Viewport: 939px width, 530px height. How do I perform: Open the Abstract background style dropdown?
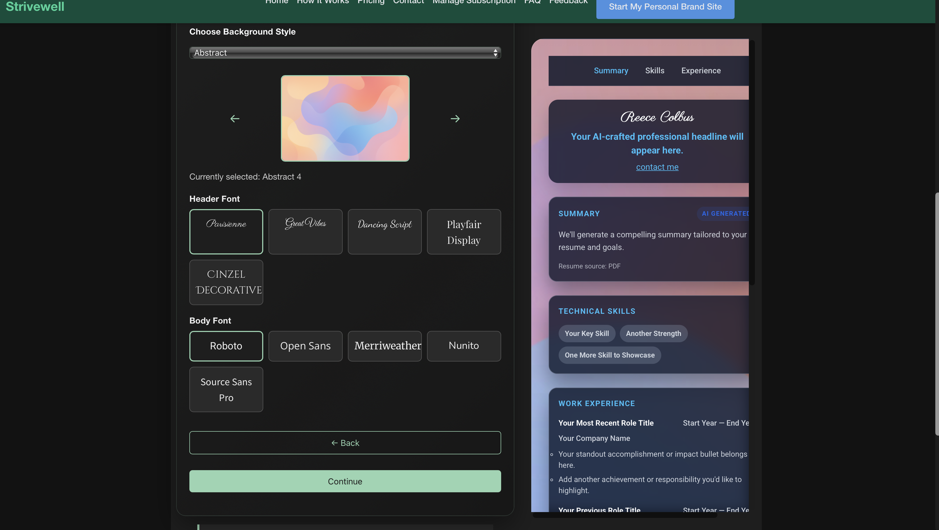coord(345,53)
